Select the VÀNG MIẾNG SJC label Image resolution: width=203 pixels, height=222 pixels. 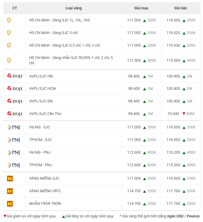(x=44, y=178)
